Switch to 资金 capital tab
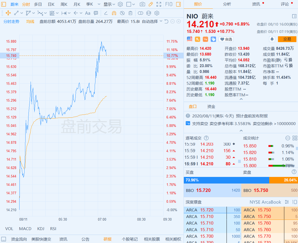 pyautogui.click(x=211, y=107)
